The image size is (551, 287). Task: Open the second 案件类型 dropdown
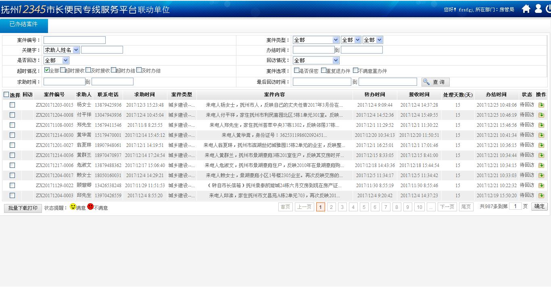pos(351,40)
